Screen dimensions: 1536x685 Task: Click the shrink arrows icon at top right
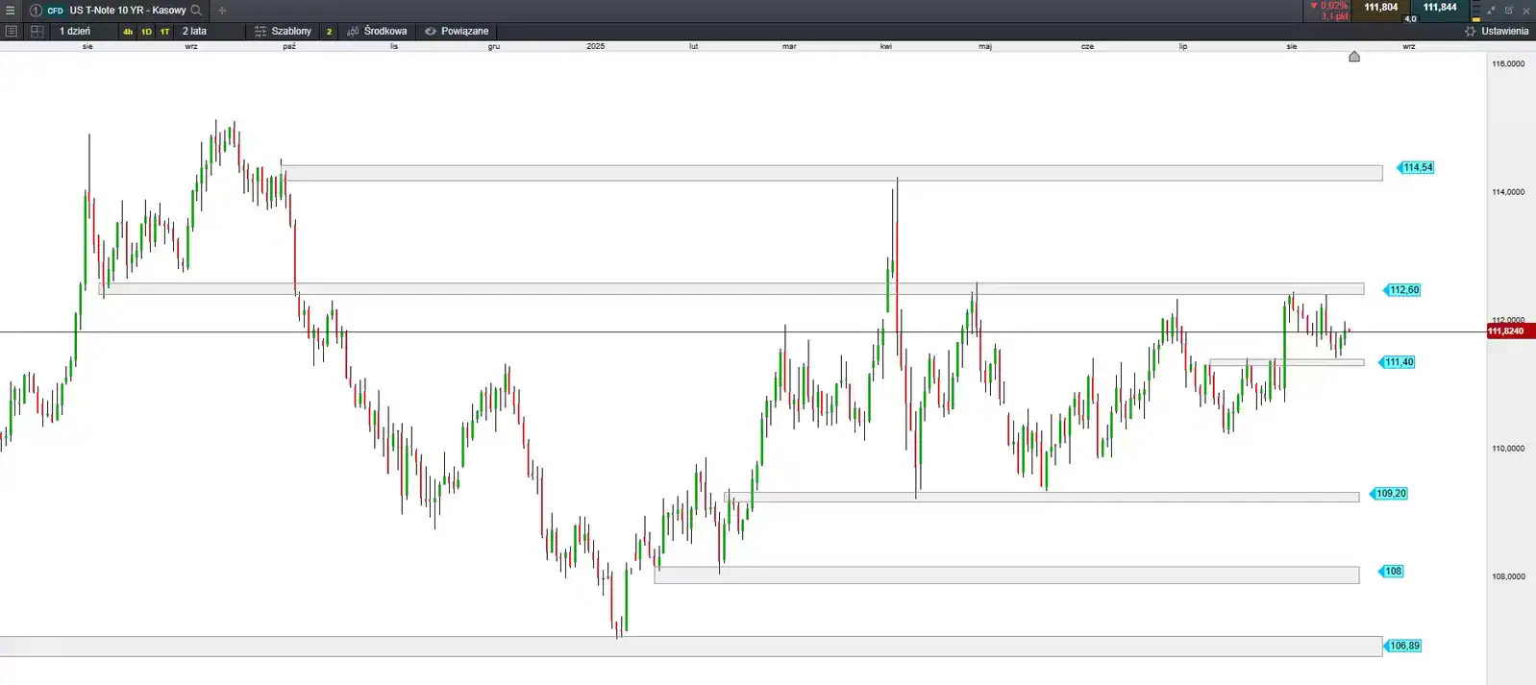tap(1491, 11)
